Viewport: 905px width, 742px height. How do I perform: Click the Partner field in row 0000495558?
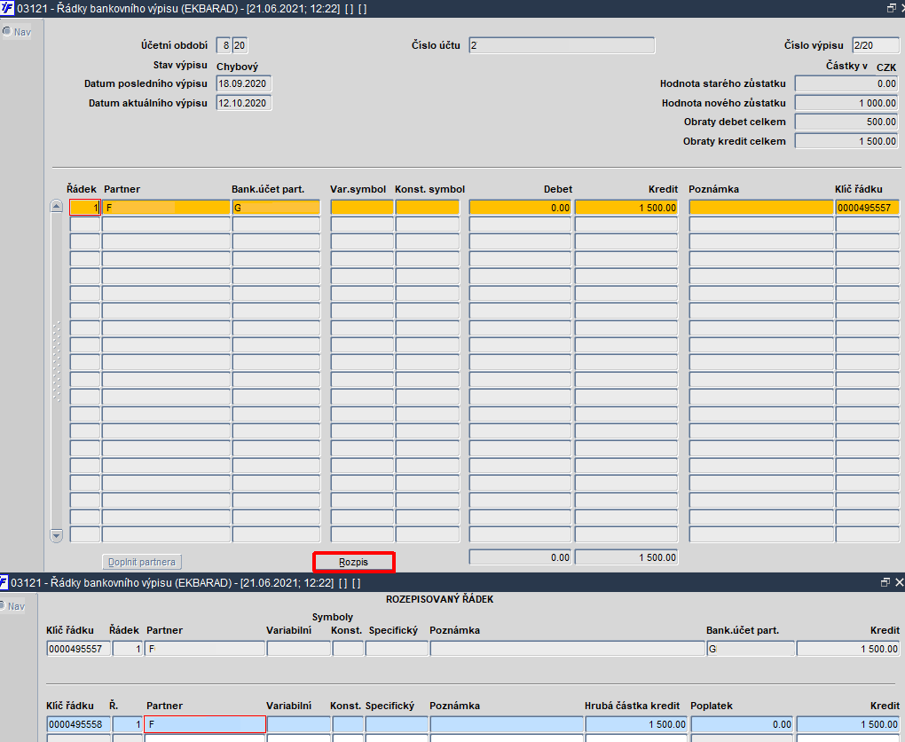pyautogui.click(x=205, y=724)
